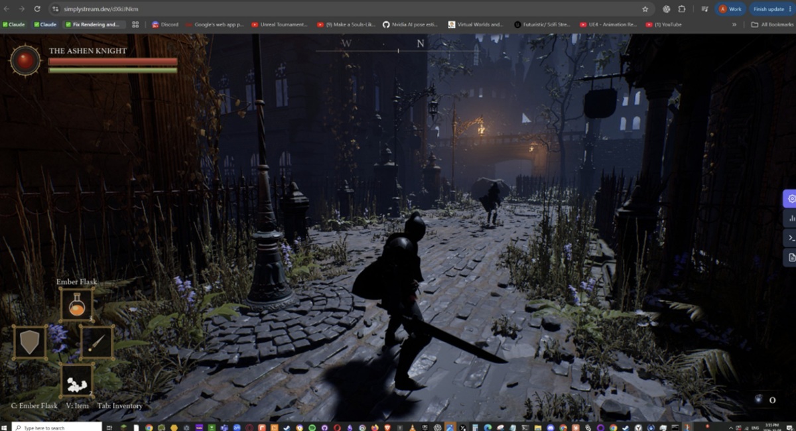Click the Windows Start button
Screen dimensions: 796x431
[x=5, y=427]
